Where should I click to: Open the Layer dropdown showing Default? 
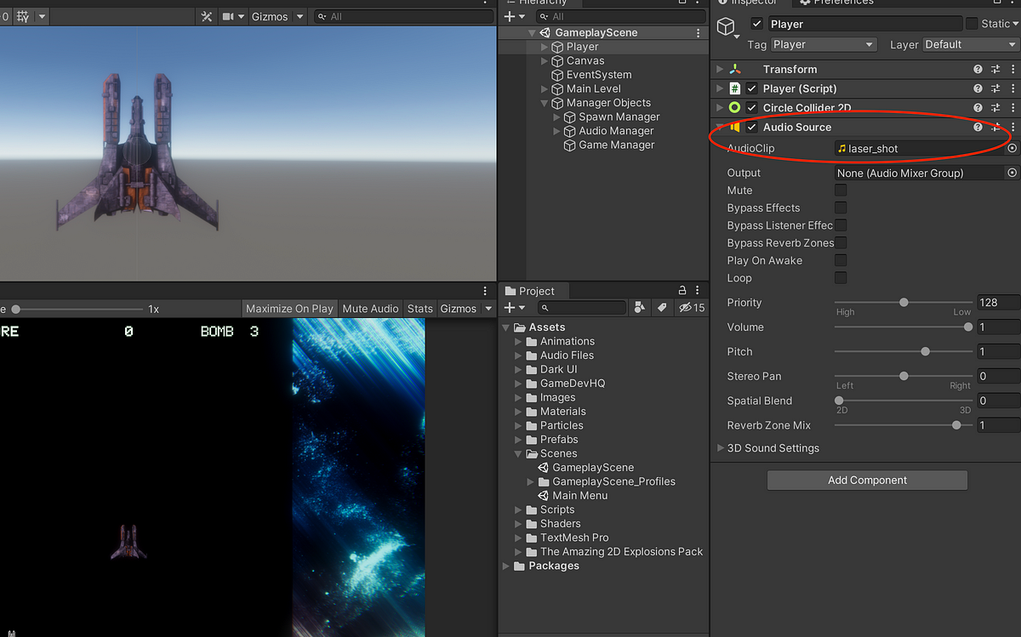971,44
